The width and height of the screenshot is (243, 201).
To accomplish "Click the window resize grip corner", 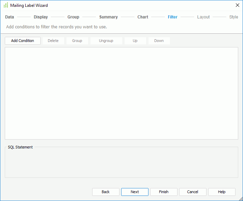I will [x=241, y=199].
